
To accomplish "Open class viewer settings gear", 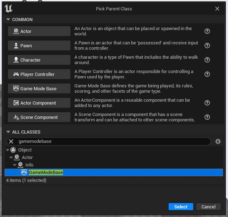I will (x=218, y=141).
